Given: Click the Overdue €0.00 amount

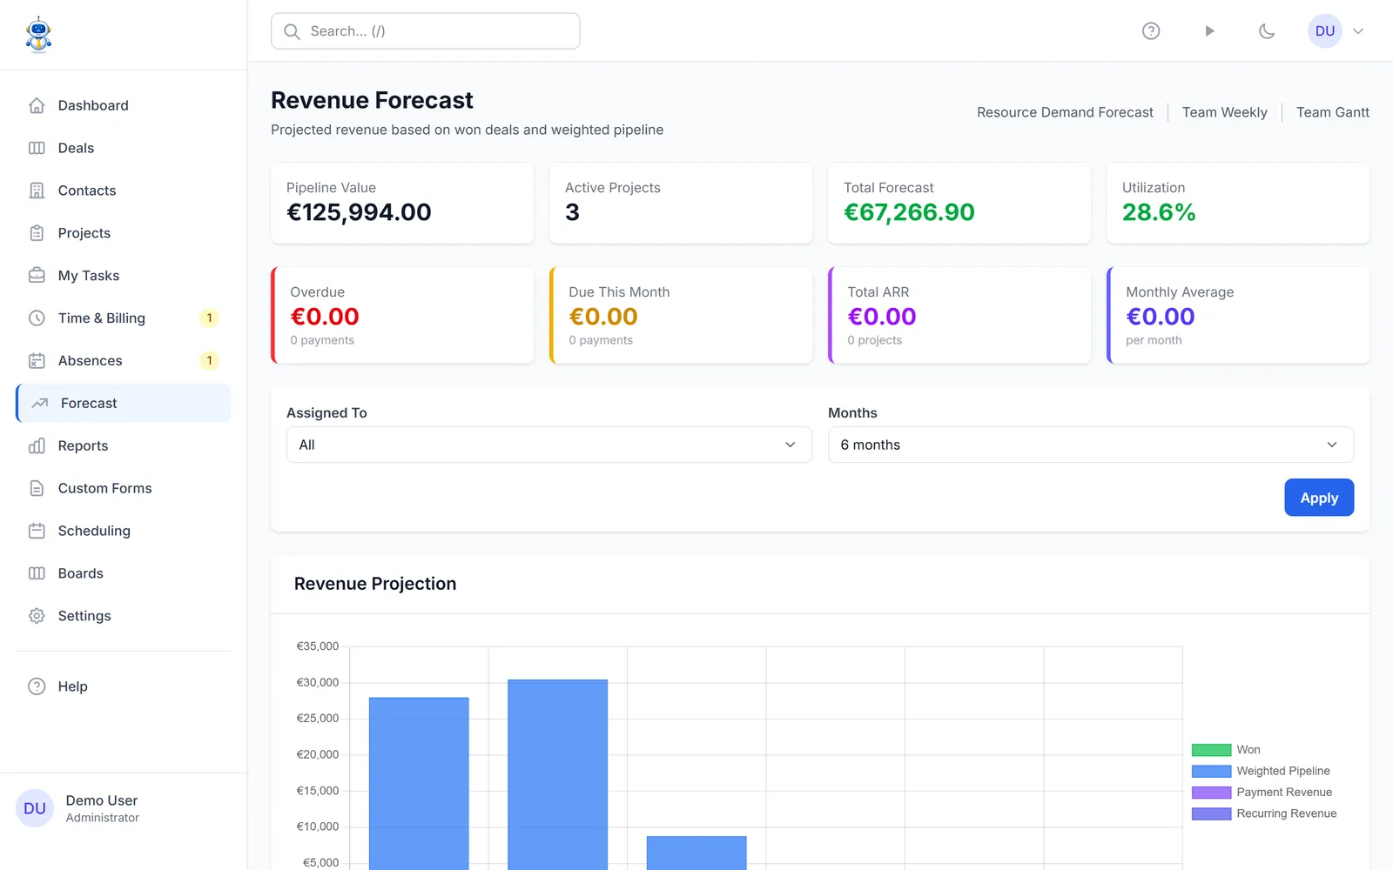Looking at the screenshot, I should click(325, 317).
